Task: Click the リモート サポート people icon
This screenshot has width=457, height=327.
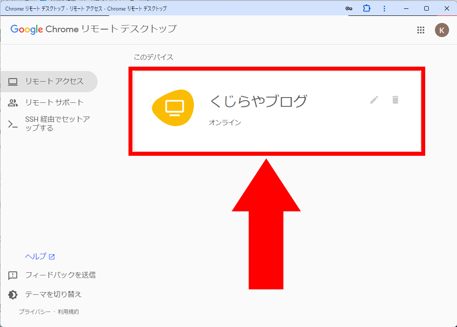Action: 14,102
